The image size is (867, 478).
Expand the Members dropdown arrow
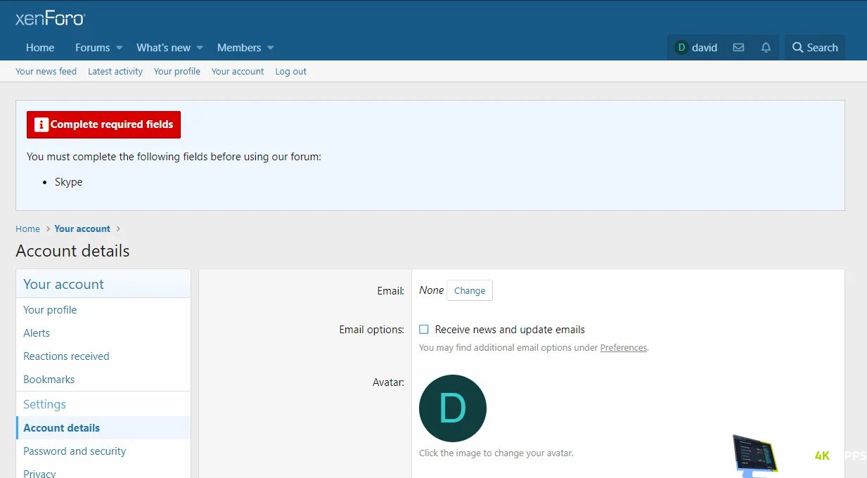(x=271, y=48)
